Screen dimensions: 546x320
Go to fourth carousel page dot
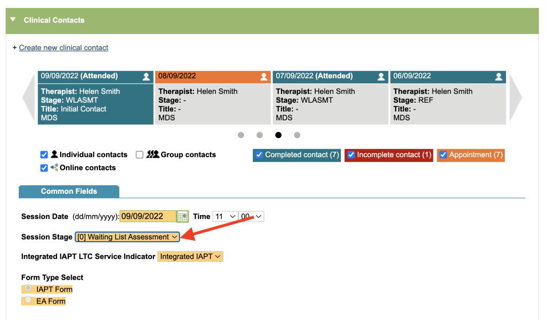click(297, 135)
